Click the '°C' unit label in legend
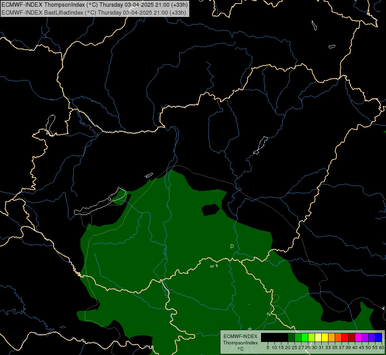Image resolution: width=386 pixels, height=355 pixels. 241,349
